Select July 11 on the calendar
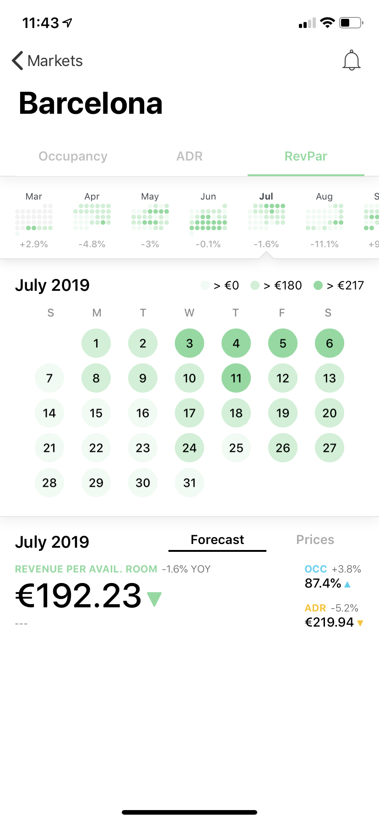 236,378
